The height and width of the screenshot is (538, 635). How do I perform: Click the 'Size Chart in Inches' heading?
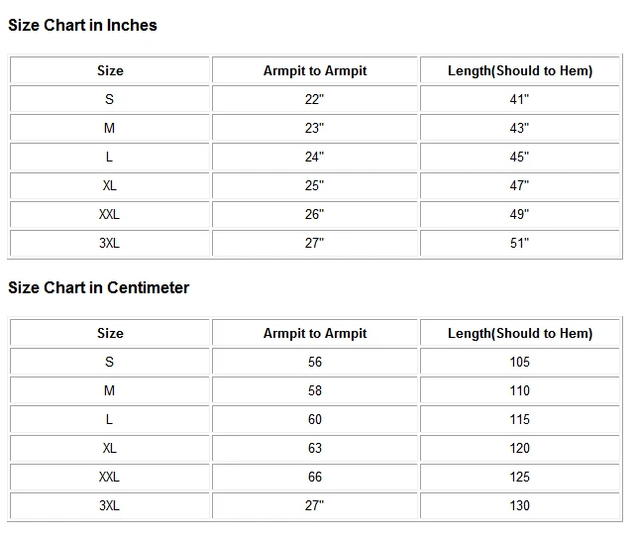82,25
